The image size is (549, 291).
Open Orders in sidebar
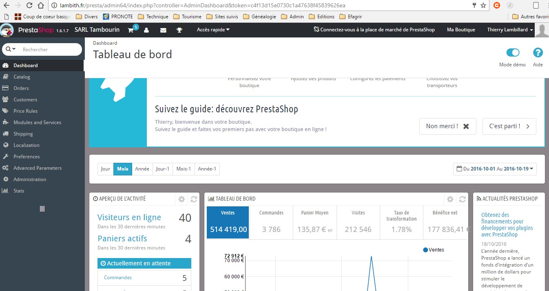pyautogui.click(x=42, y=88)
